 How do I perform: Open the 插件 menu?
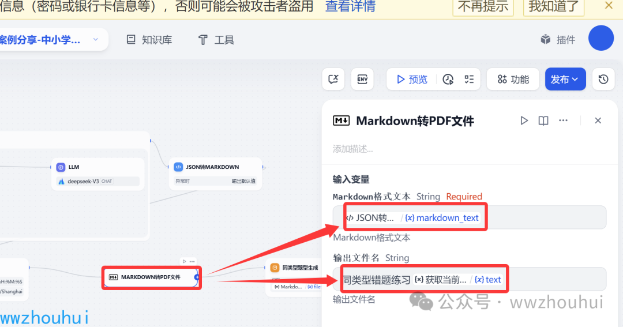[x=558, y=39]
